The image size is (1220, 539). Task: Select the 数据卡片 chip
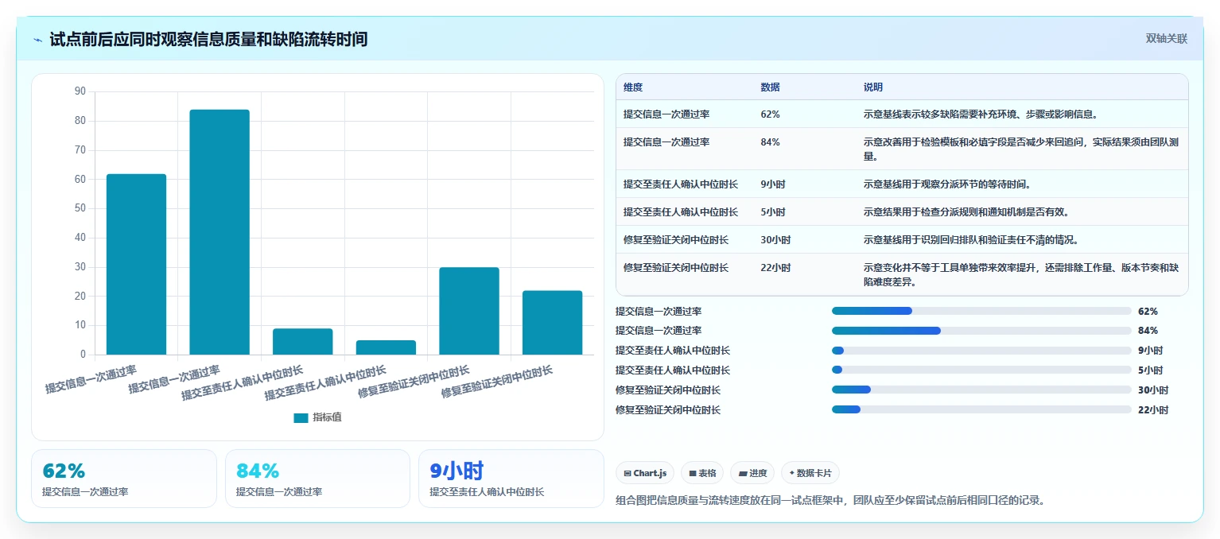click(x=810, y=473)
